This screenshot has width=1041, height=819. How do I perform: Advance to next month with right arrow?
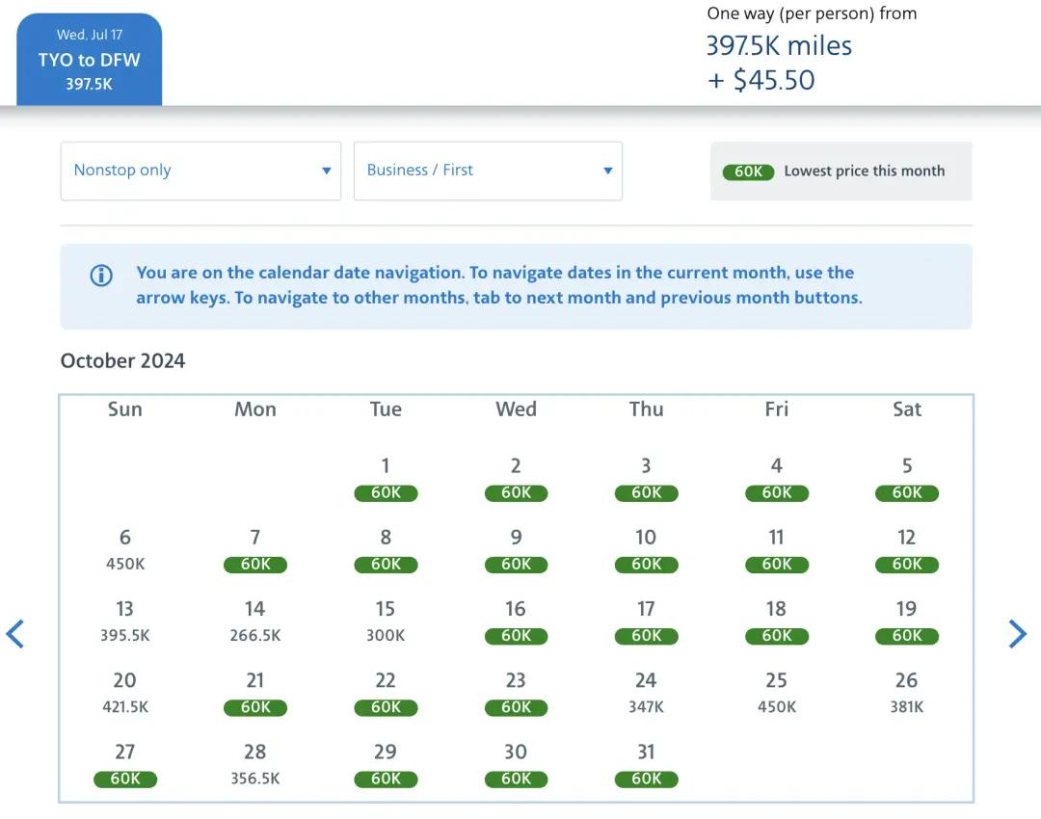point(1017,634)
